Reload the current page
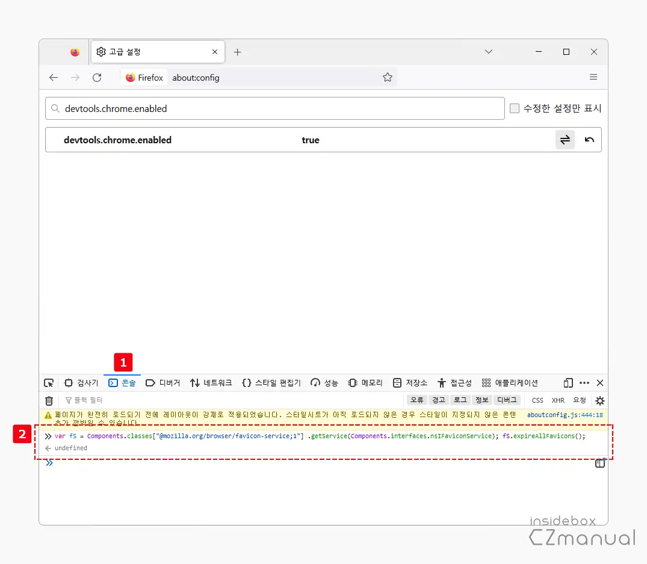The height and width of the screenshot is (564, 647). 97,78
